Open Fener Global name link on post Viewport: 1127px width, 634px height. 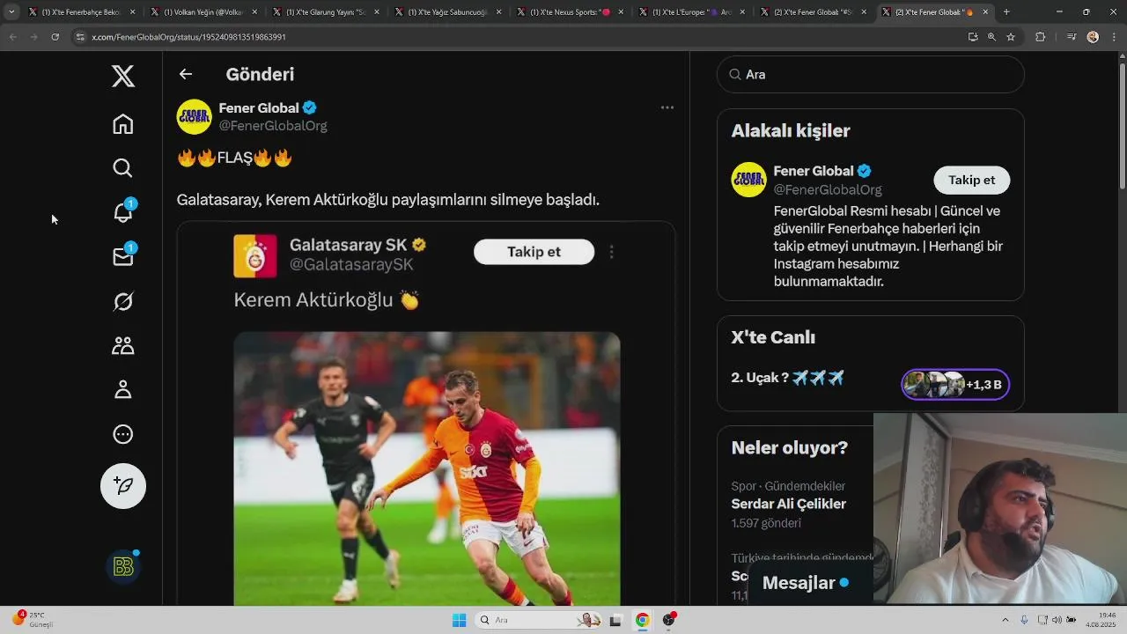pos(259,107)
